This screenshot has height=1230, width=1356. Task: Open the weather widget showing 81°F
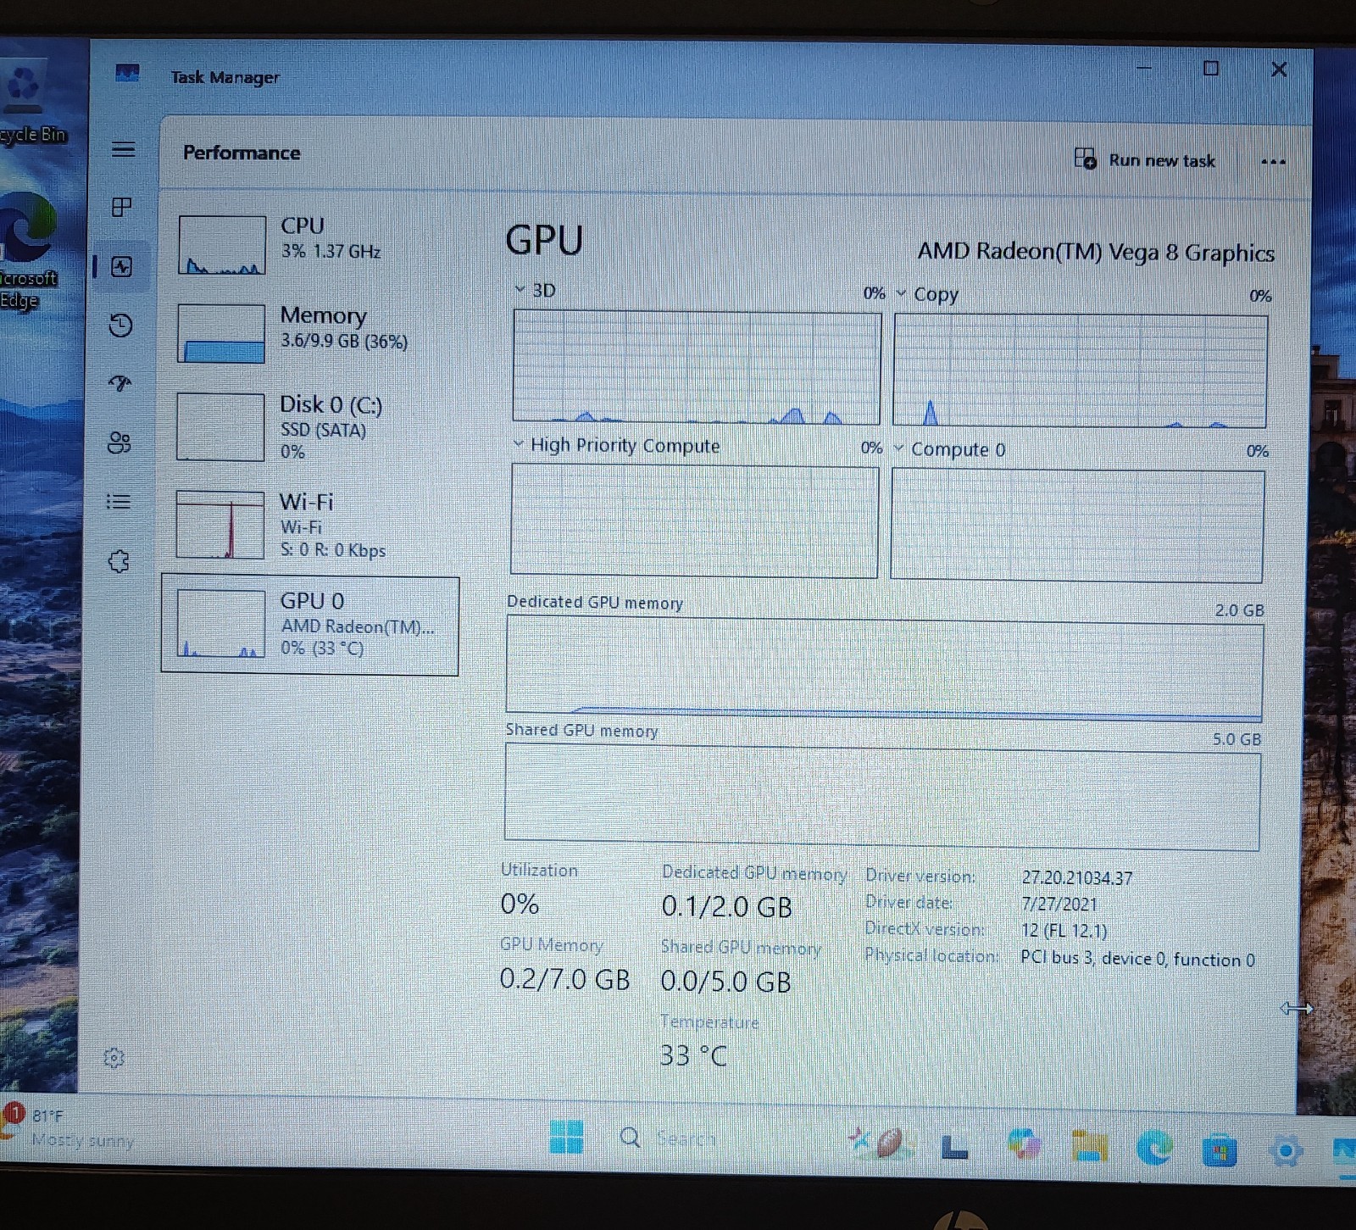click(x=69, y=1127)
